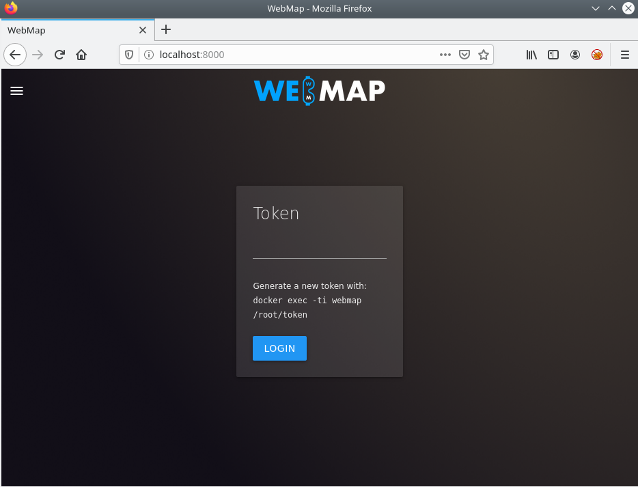Image resolution: width=638 pixels, height=487 pixels.
Task: Maximize the Firefox window
Action: click(x=612, y=8)
